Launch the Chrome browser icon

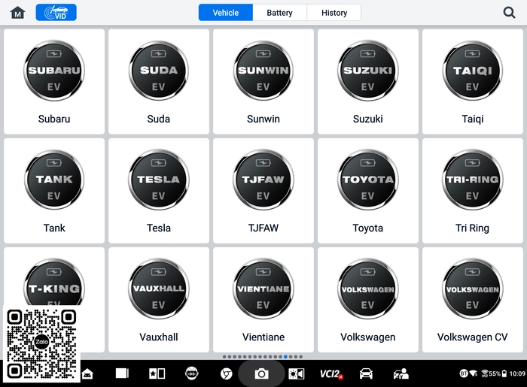(226, 373)
